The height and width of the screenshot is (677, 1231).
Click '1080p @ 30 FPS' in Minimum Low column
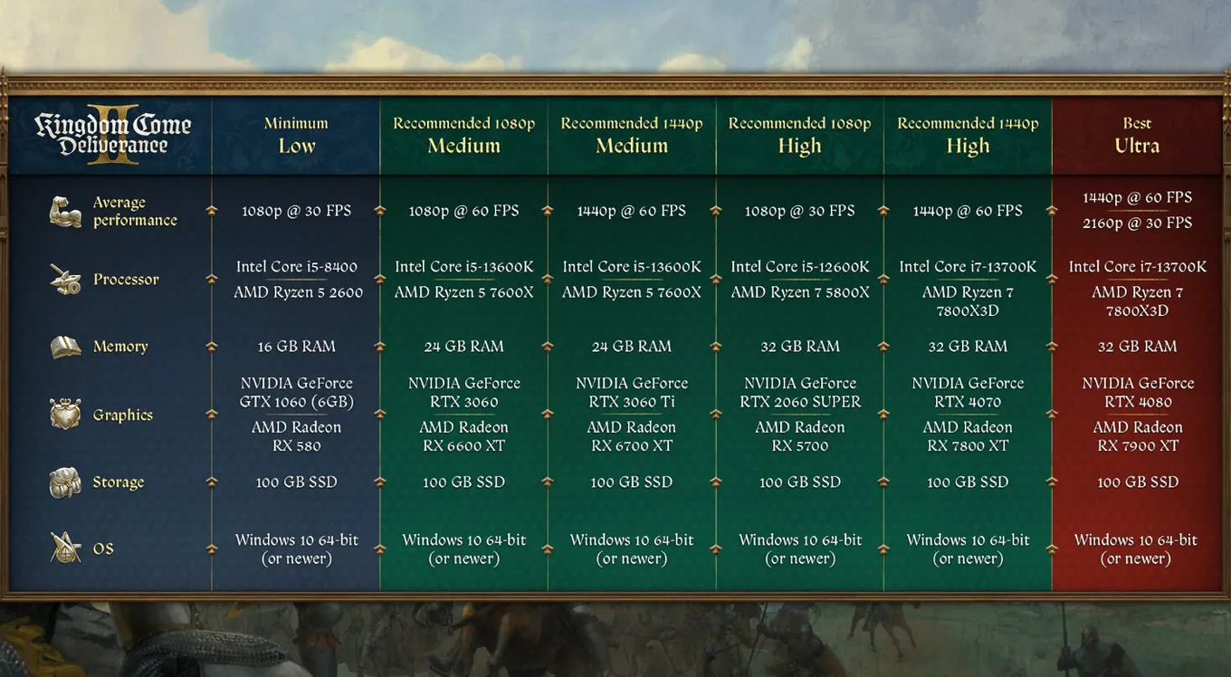[x=296, y=211]
